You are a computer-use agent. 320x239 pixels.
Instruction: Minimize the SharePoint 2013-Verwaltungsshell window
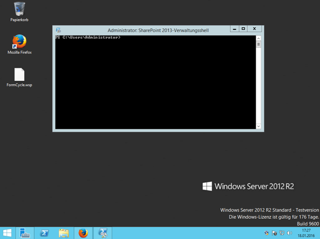[234, 29]
